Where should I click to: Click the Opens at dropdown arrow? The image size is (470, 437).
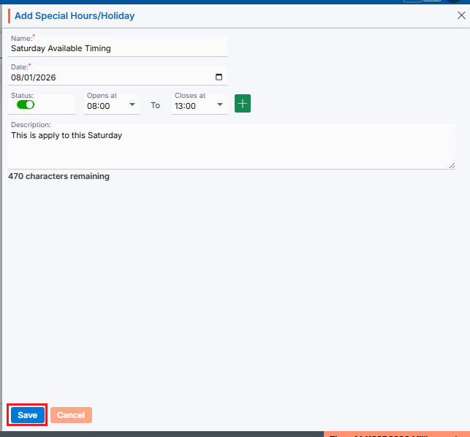point(132,104)
